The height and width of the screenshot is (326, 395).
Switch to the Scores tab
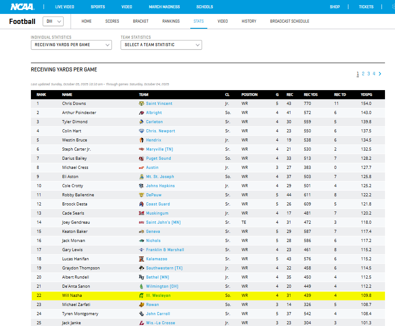[112, 21]
